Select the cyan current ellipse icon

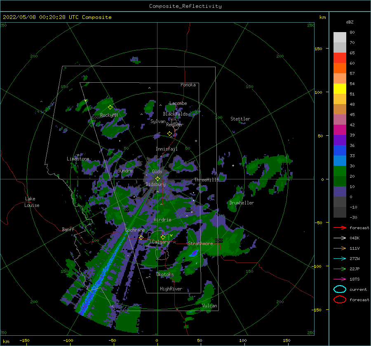340,289
